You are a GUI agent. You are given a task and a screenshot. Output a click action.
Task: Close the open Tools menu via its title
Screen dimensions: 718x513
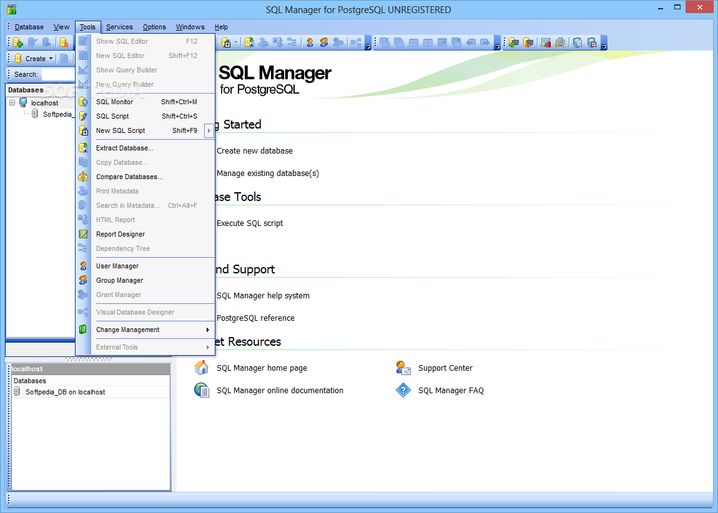(87, 27)
